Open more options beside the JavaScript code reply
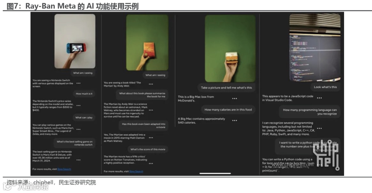 (x=319, y=98)
